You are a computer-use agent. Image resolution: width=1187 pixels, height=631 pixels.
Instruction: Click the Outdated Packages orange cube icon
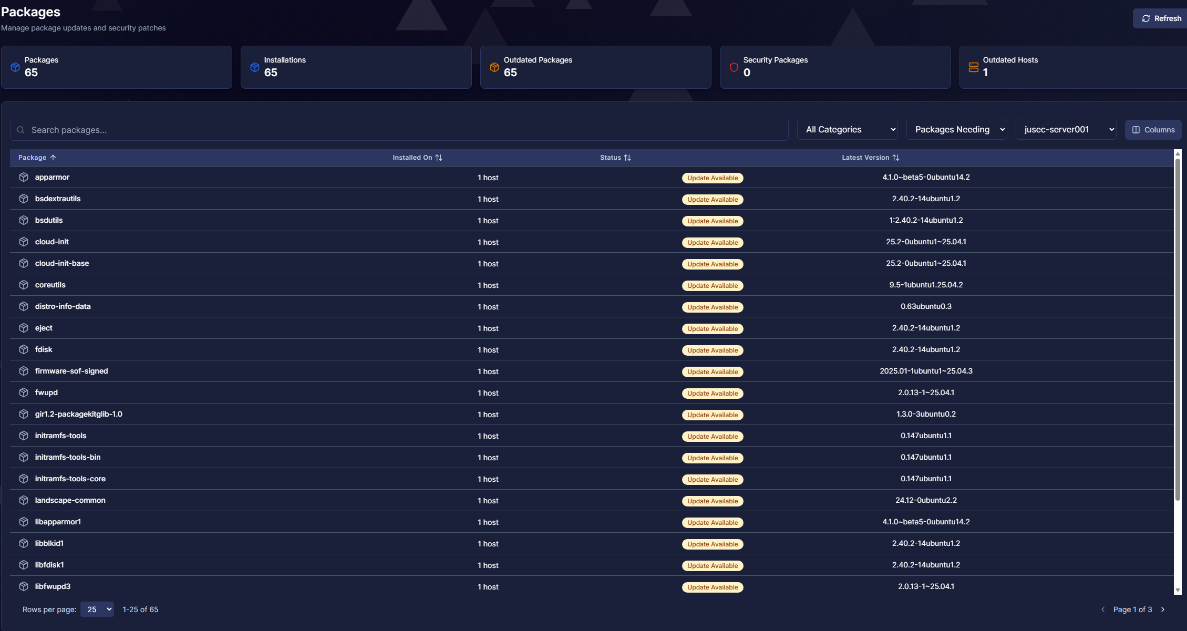494,67
